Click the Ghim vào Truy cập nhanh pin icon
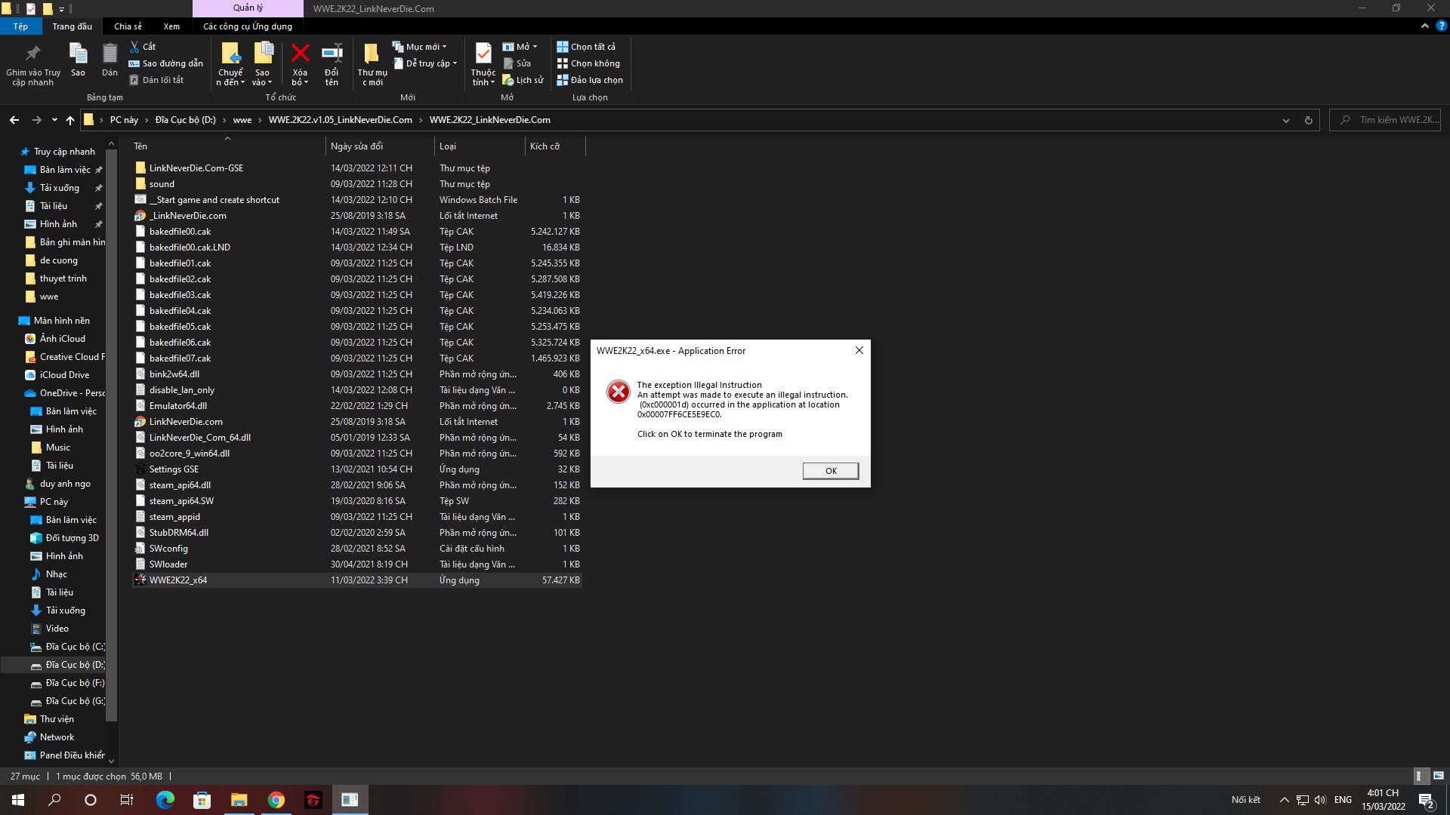The width and height of the screenshot is (1450, 815). pos(32,54)
